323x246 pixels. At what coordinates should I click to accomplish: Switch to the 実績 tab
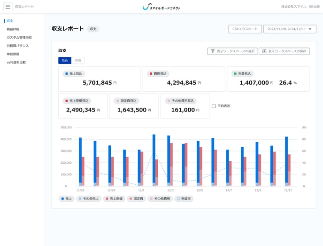pyautogui.click(x=77, y=60)
